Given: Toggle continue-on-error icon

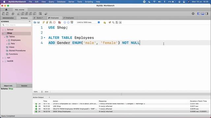Looking at the screenshot, I should 59,22.
